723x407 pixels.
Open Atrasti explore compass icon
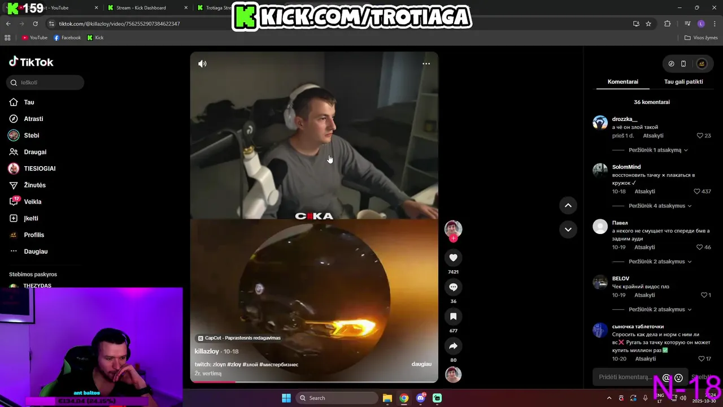14,119
